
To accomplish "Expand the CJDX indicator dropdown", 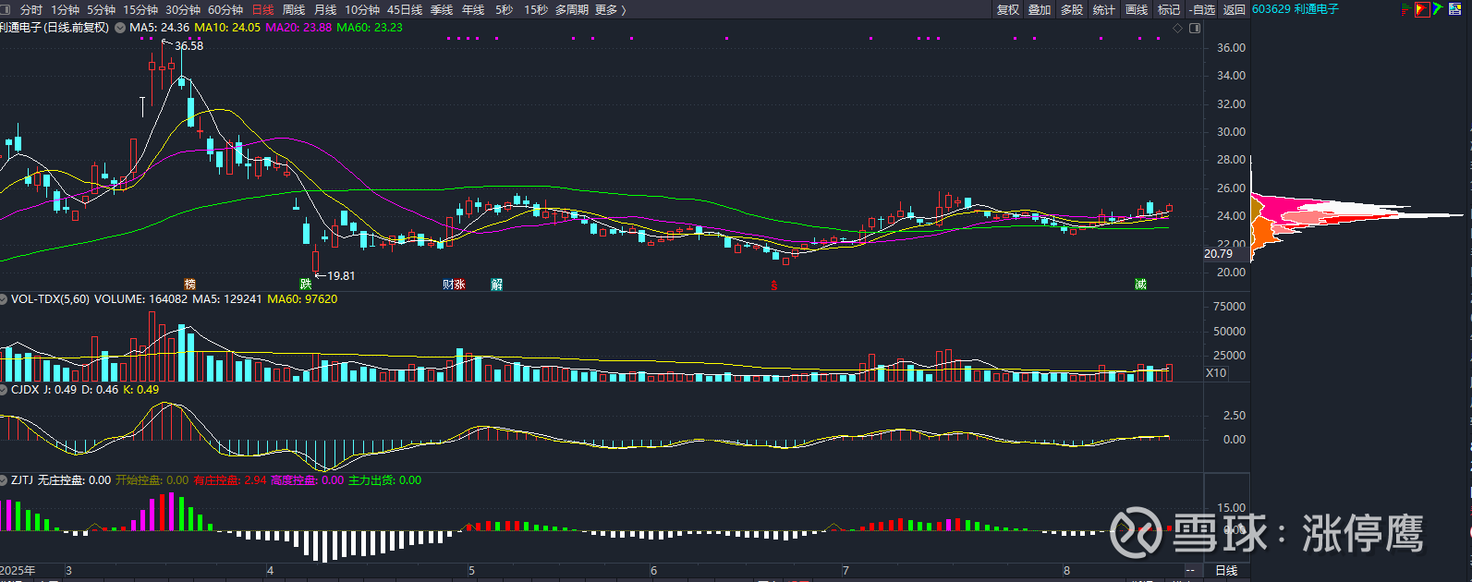I will pos(5,390).
